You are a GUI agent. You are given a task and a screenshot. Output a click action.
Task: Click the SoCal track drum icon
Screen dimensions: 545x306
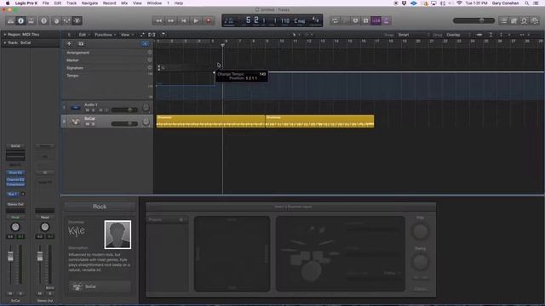coord(76,122)
